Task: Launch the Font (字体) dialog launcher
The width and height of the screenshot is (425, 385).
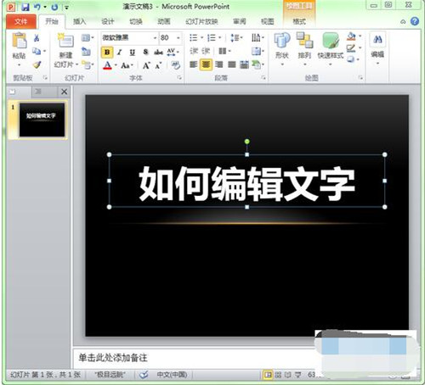Action: (179, 78)
